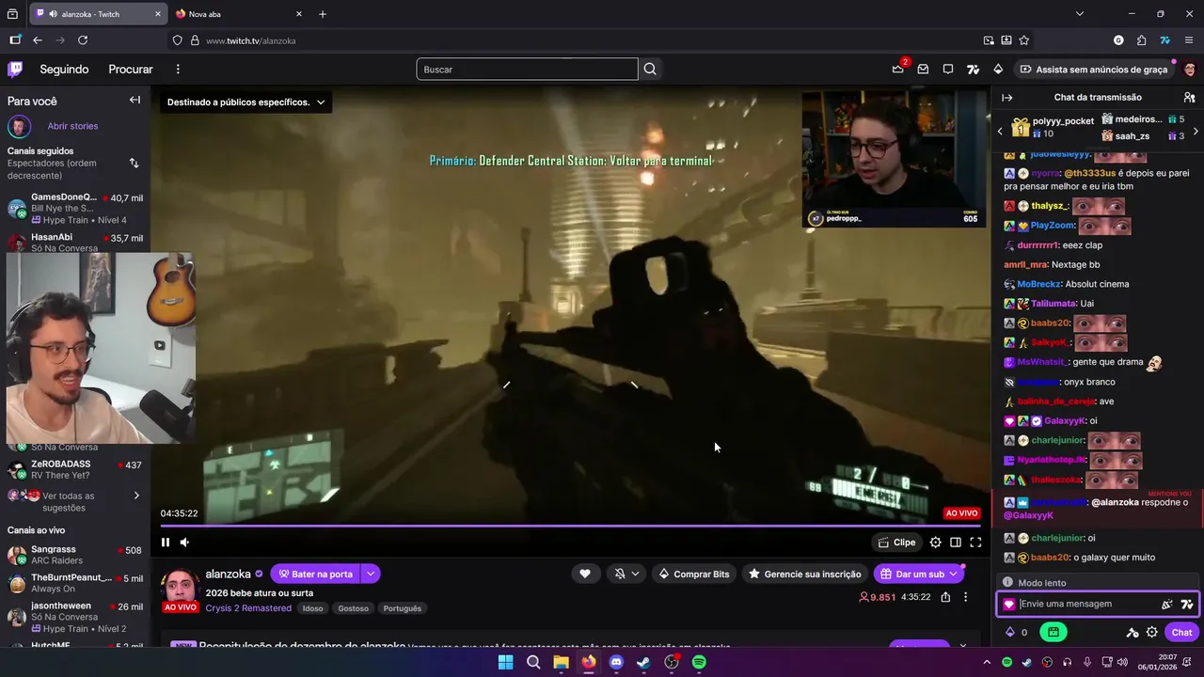
Task: Open the more options dots below the stream
Action: click(x=965, y=596)
